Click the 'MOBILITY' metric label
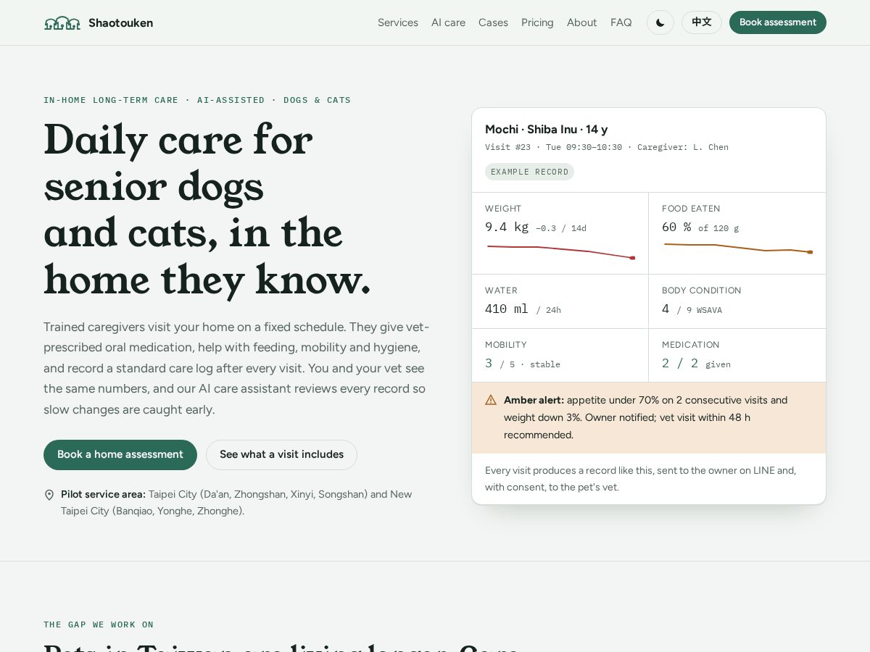 click(506, 345)
